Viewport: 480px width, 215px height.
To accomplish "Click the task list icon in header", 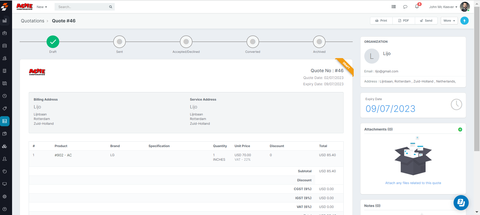I will [x=394, y=7].
